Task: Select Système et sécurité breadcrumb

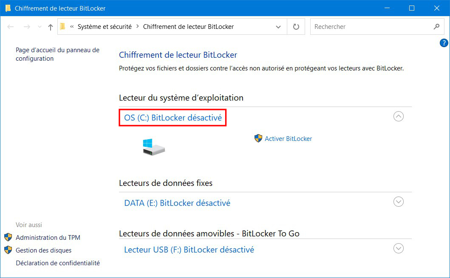Action: coord(105,27)
